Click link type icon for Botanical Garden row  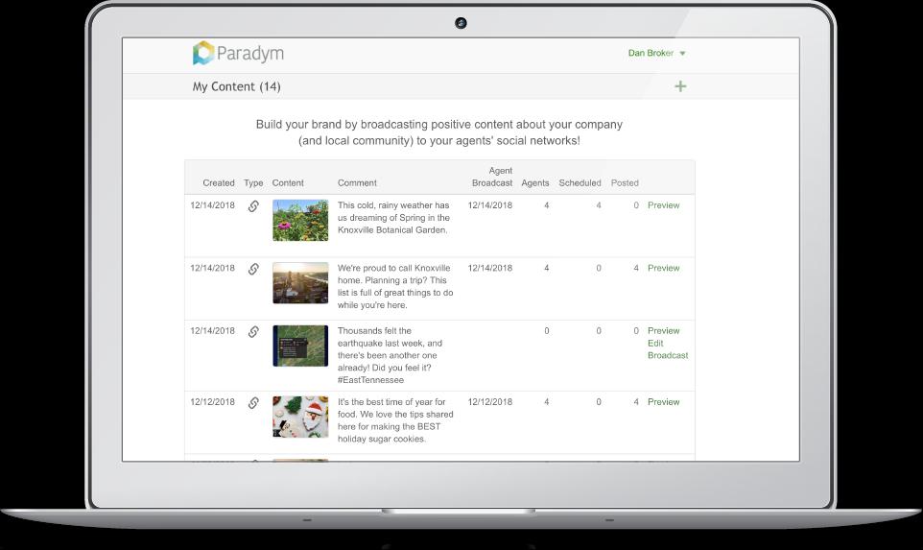click(253, 206)
